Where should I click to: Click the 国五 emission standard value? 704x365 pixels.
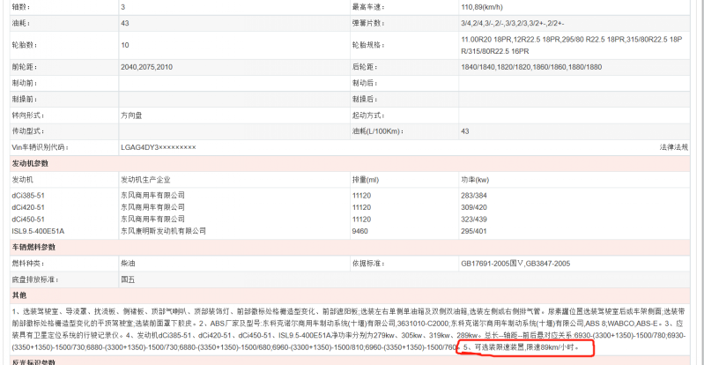click(128, 279)
